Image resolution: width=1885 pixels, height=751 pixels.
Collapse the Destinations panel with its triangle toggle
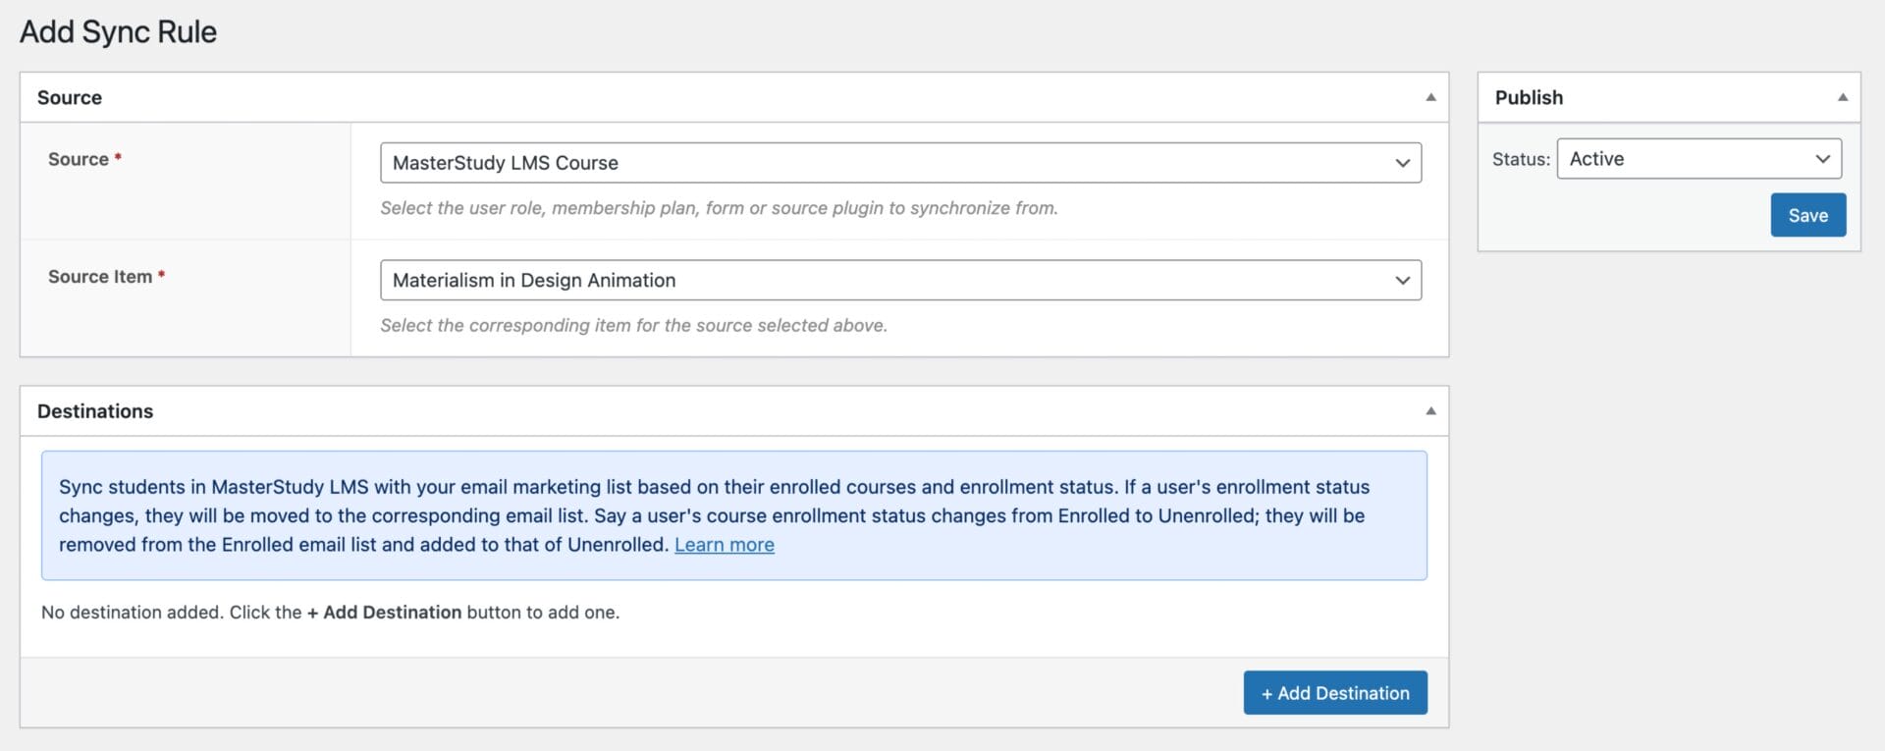pos(1430,411)
